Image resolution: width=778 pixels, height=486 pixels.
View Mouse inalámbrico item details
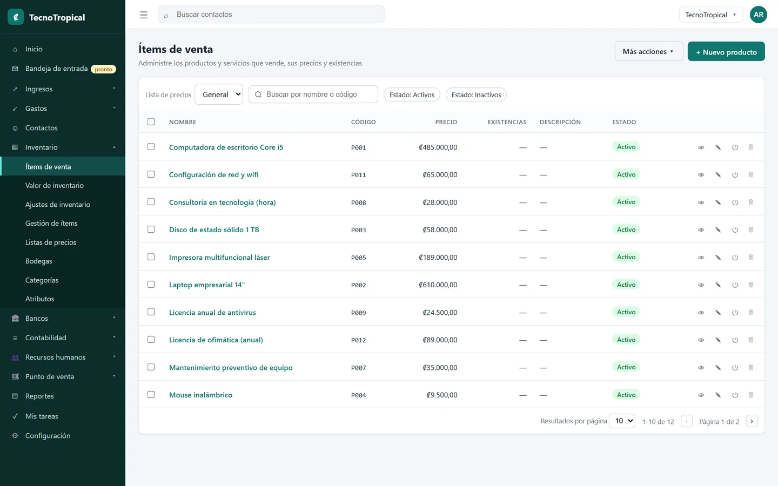[701, 395]
